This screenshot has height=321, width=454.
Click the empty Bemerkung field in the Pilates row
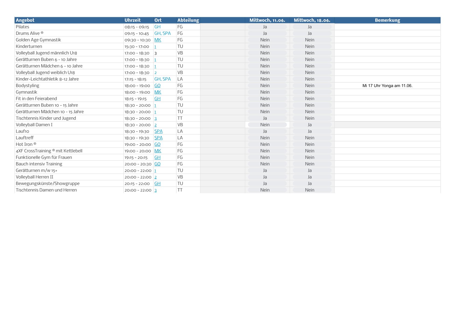click(x=387, y=27)
